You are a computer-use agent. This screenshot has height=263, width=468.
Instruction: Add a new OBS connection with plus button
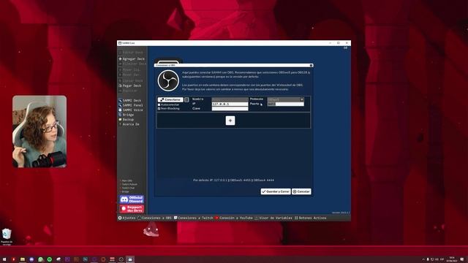(x=230, y=121)
